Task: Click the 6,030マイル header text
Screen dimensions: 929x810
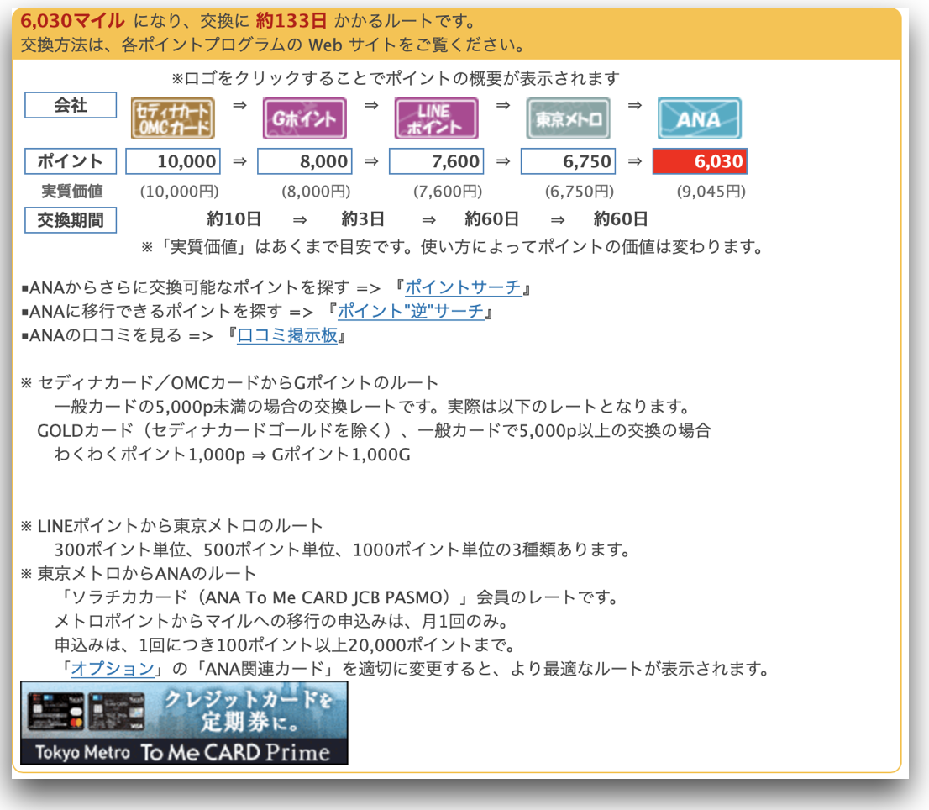Action: [72, 21]
